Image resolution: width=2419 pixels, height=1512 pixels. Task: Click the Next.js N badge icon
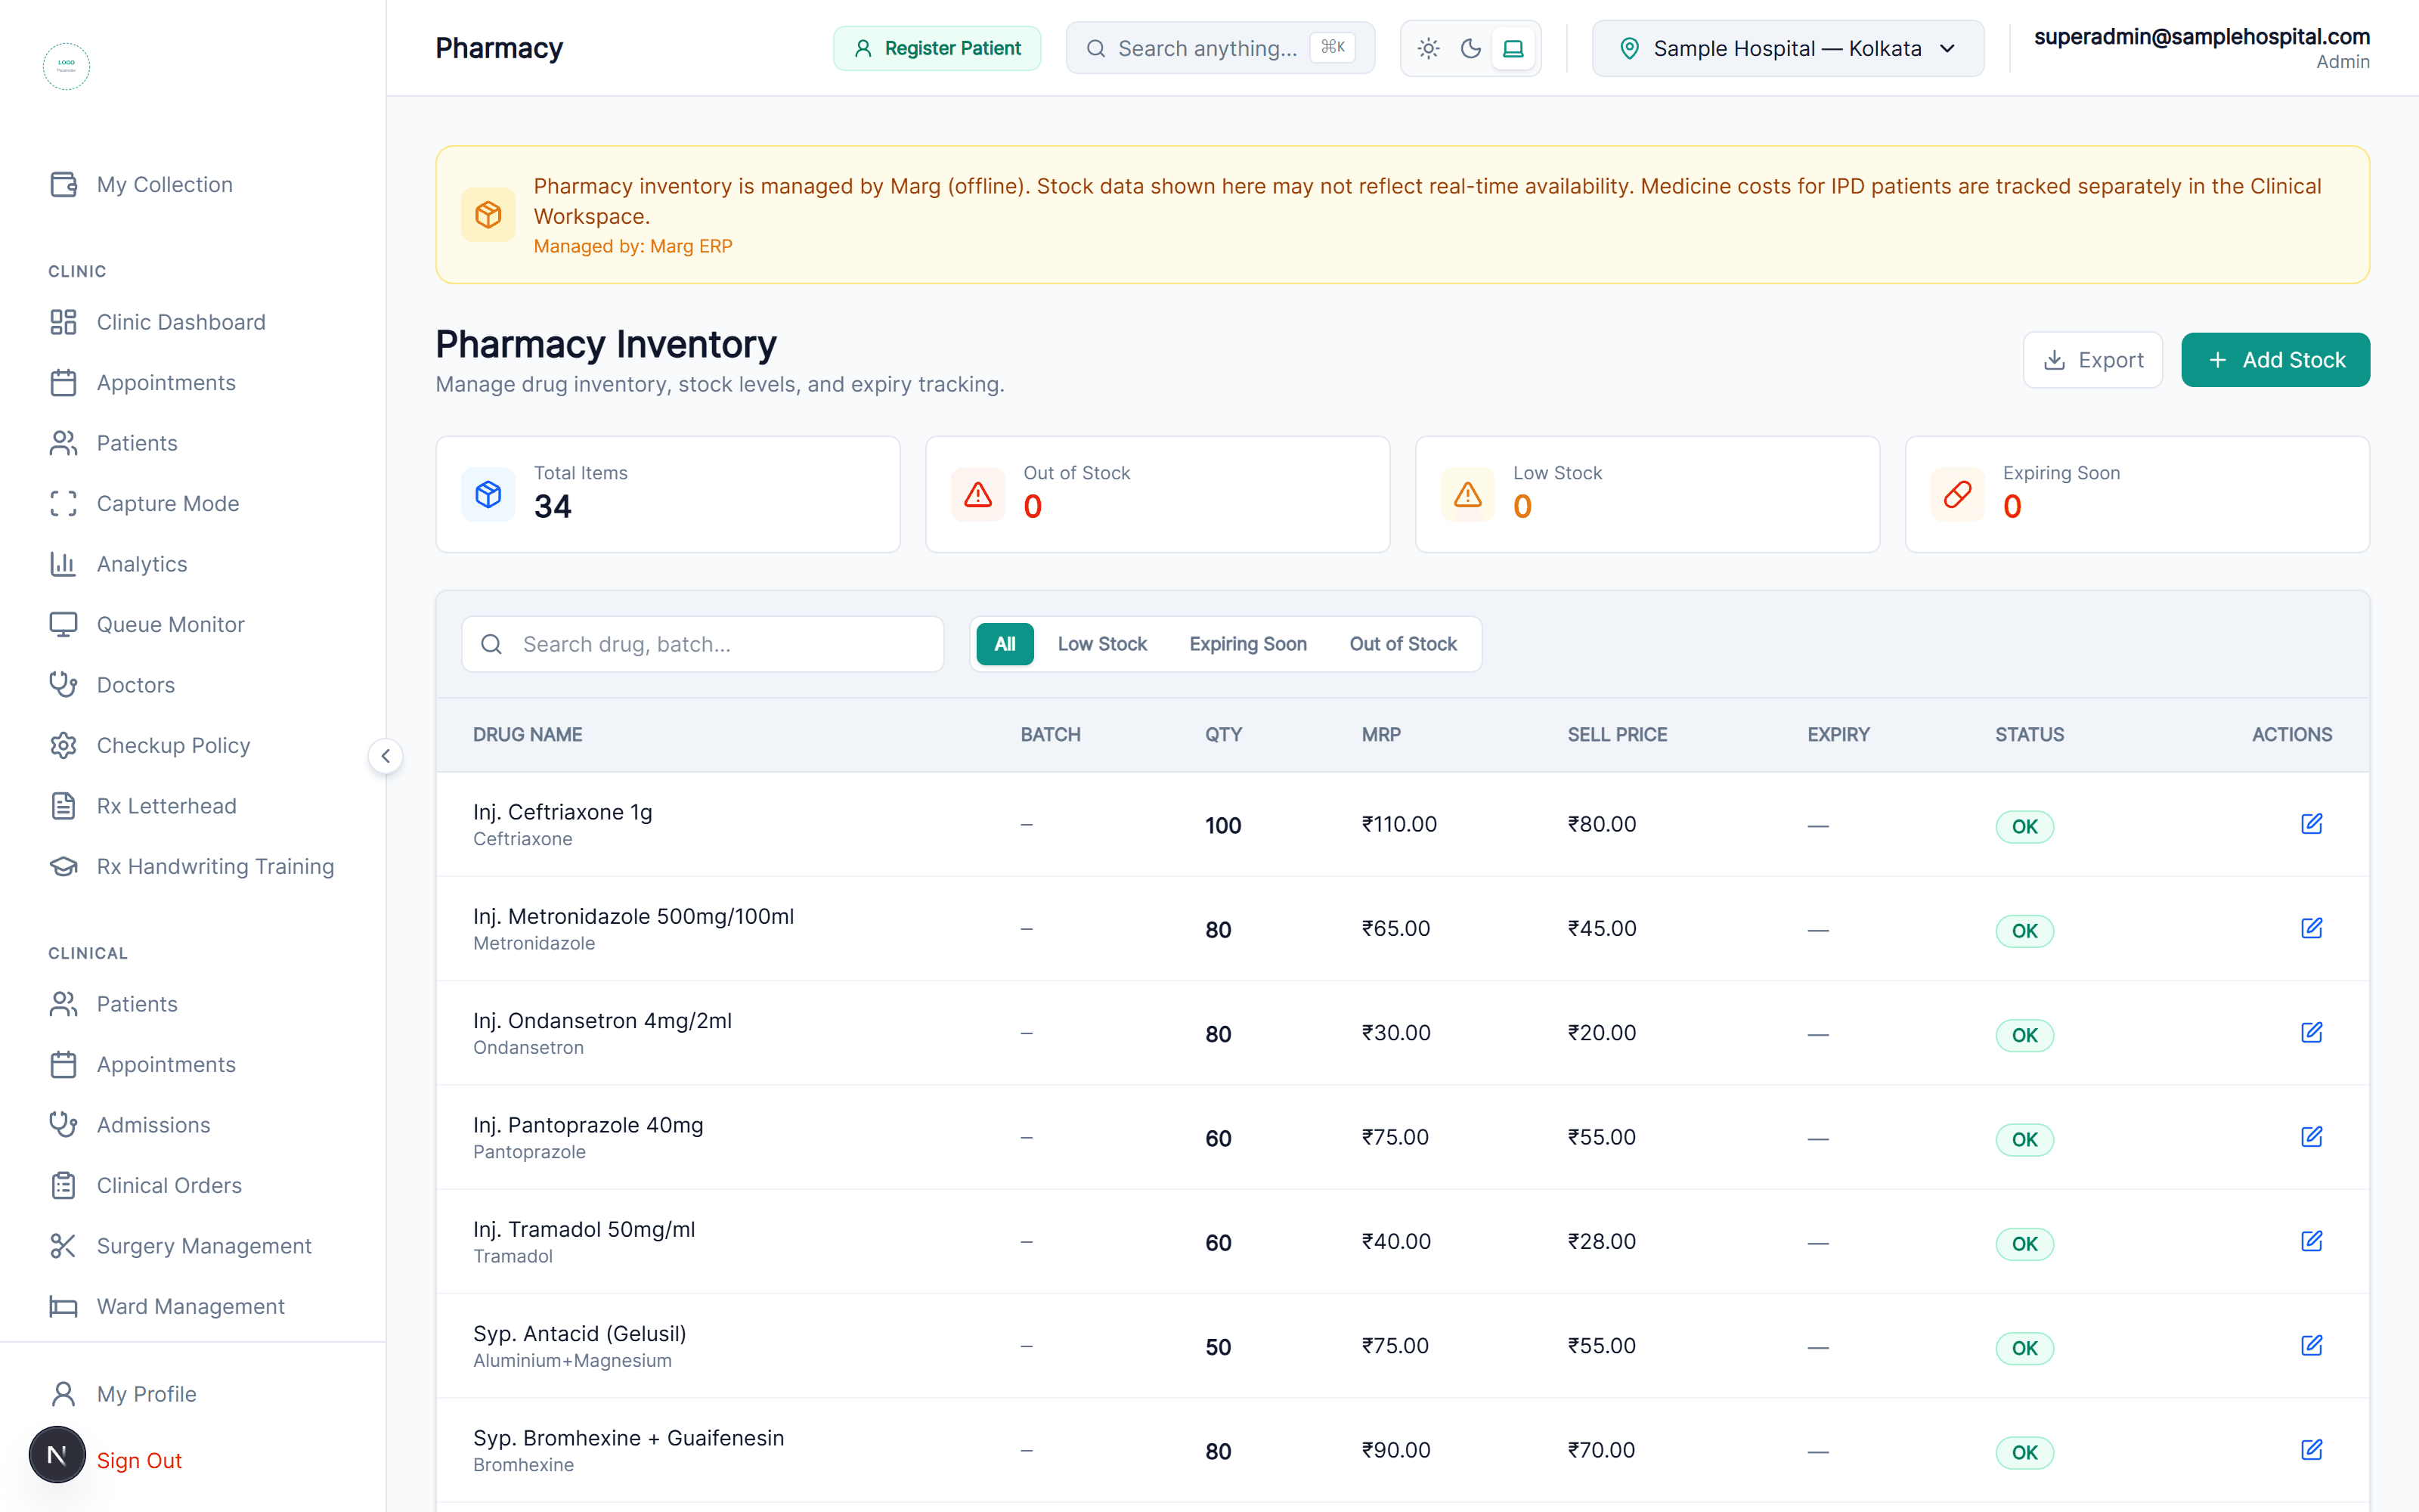57,1455
